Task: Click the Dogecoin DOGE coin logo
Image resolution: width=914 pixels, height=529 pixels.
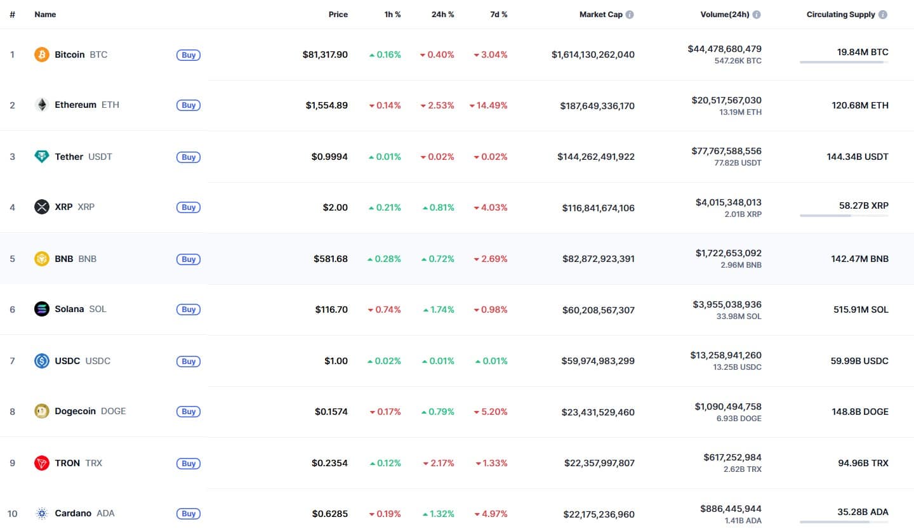Action: (x=41, y=411)
